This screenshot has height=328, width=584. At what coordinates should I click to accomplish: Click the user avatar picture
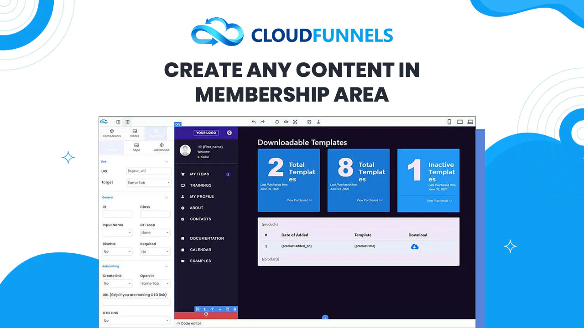(185, 150)
